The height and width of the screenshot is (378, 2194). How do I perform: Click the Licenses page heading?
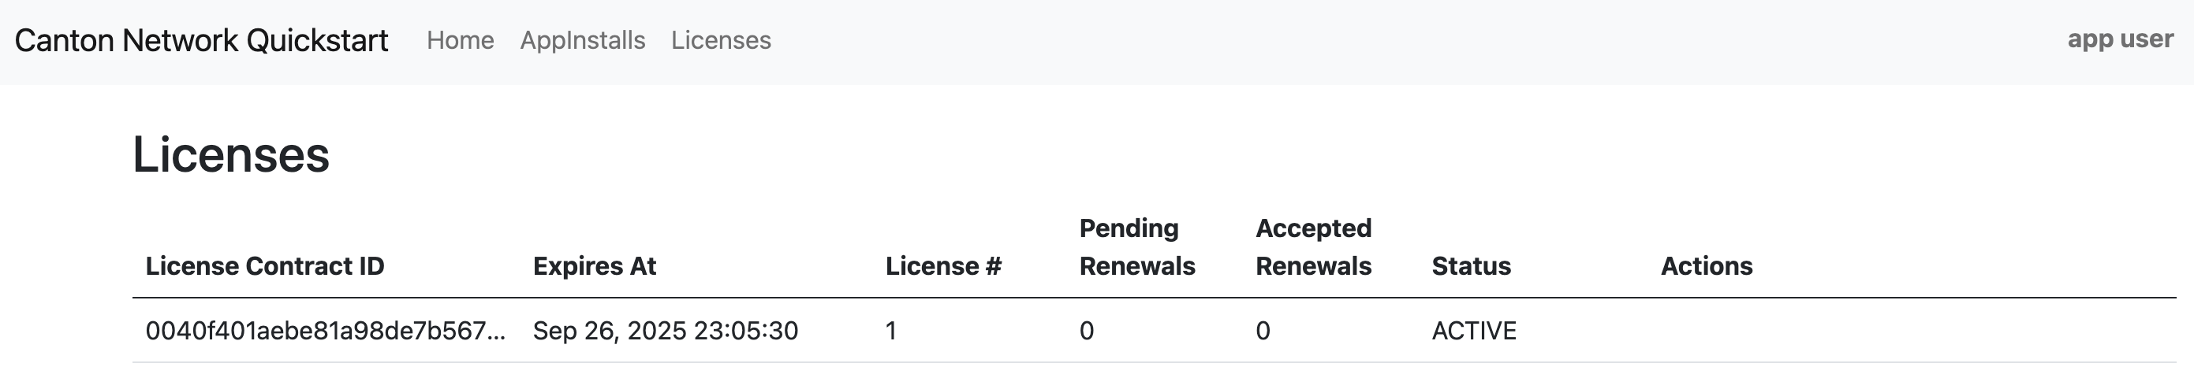[231, 155]
